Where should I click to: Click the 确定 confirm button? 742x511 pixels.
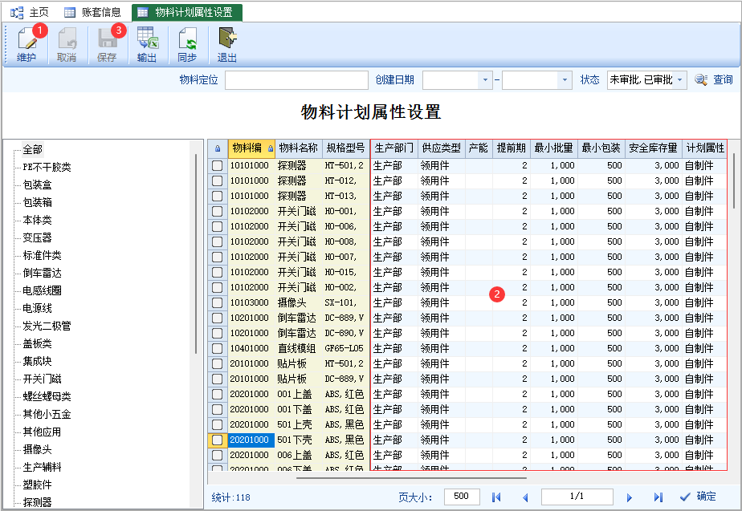tap(697, 497)
